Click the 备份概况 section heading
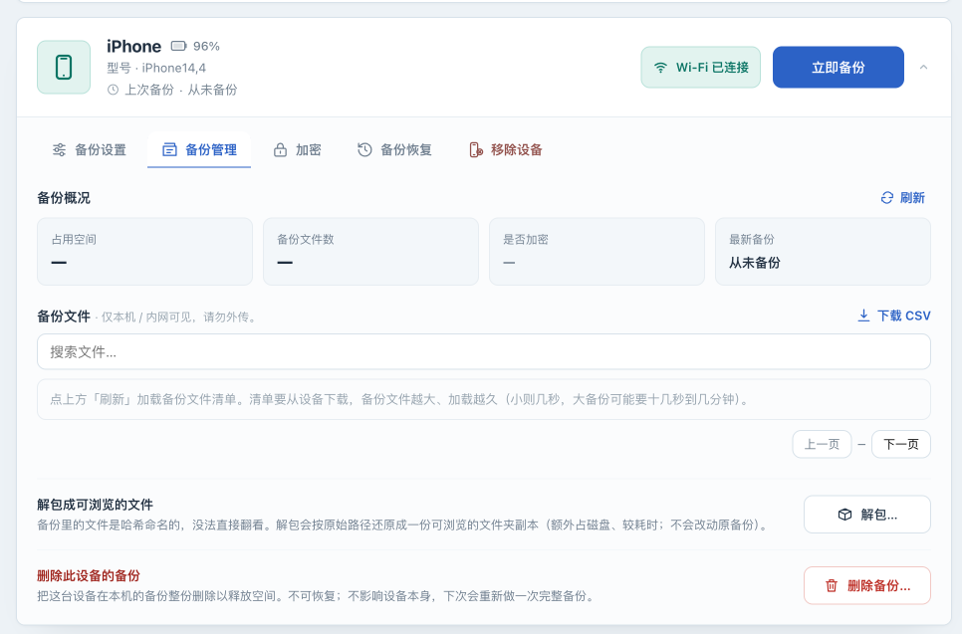The image size is (962, 634). (x=64, y=198)
